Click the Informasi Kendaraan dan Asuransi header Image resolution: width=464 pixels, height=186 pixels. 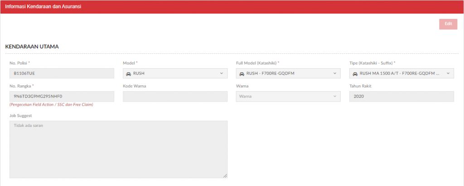pyautogui.click(x=43, y=6)
